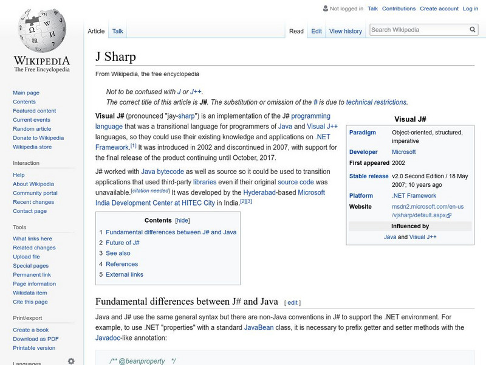Open Related changes link
This screenshot has width=486, height=365.
34,248
